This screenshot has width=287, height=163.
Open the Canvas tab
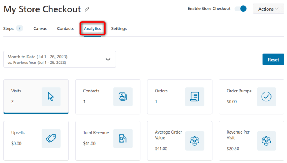40,29
